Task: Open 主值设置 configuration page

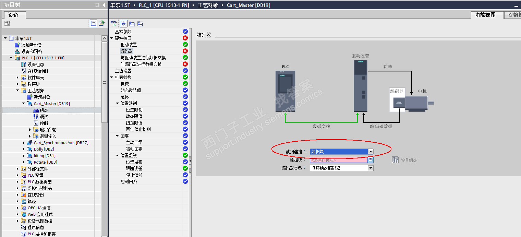Action: coord(123,71)
